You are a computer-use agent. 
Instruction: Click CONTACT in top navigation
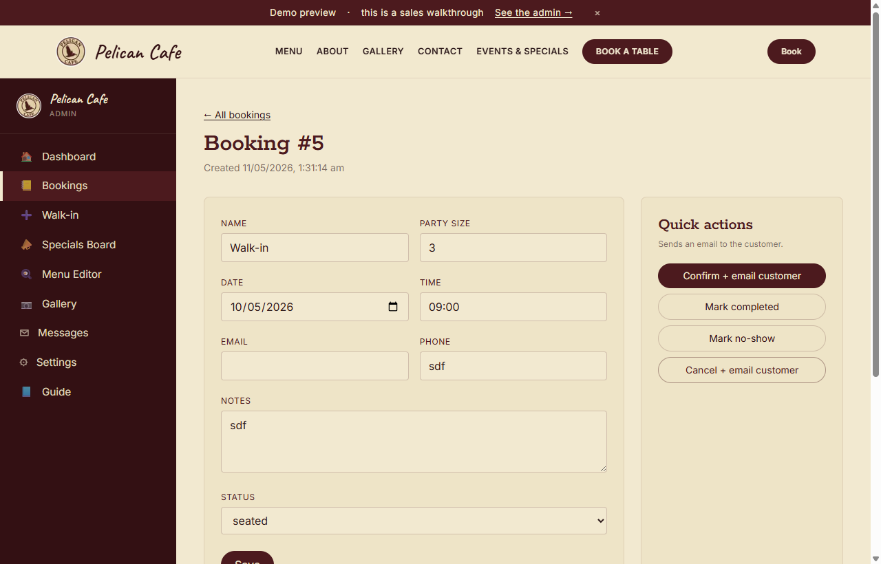(x=440, y=52)
